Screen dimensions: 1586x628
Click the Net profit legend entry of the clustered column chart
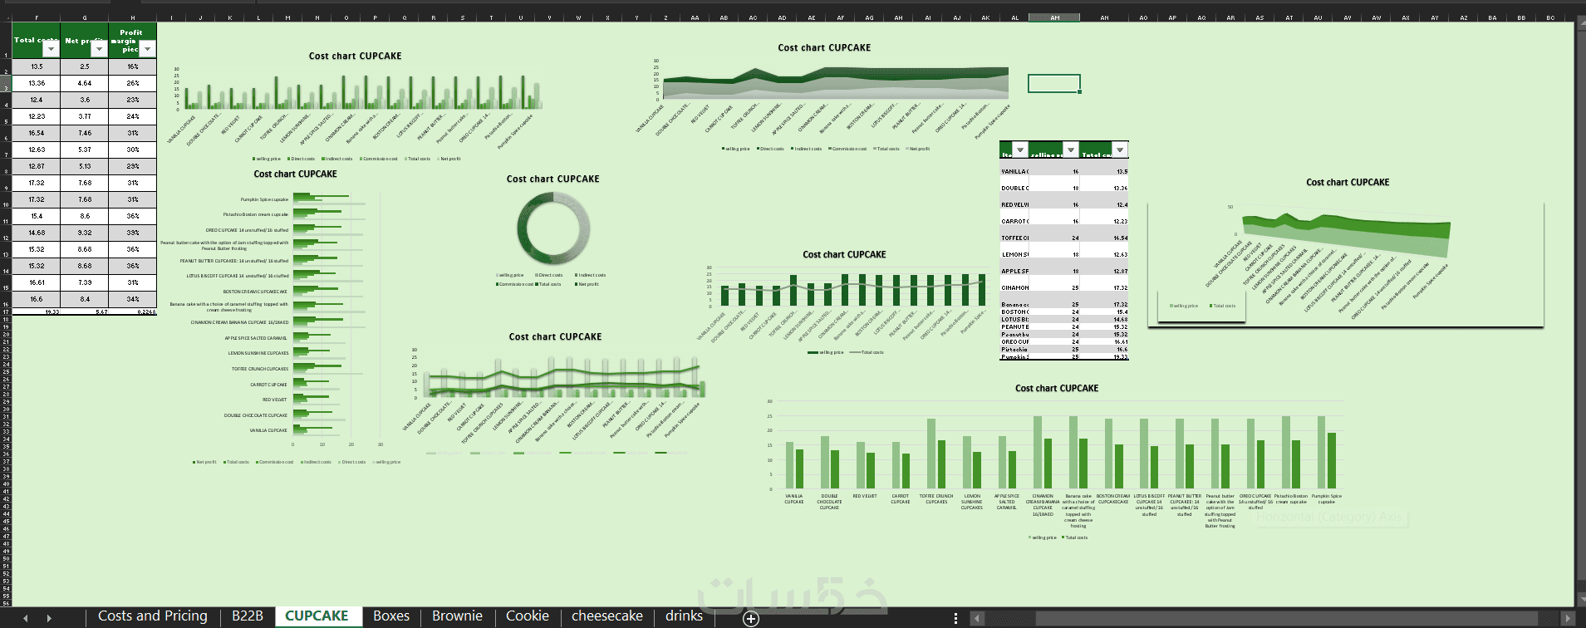(x=449, y=159)
